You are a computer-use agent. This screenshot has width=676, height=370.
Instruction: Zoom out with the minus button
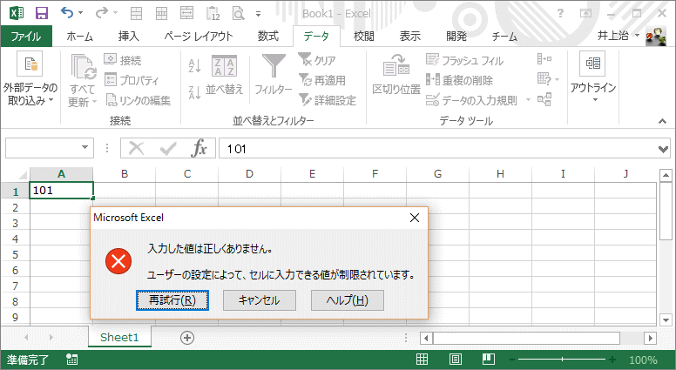[512, 360]
